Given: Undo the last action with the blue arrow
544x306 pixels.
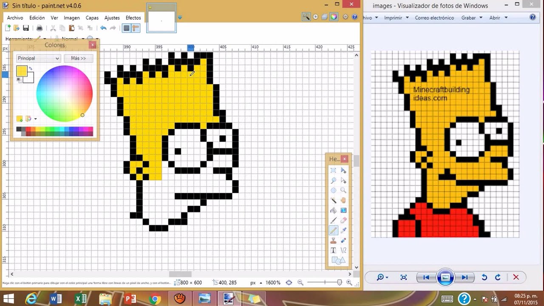Looking at the screenshot, I should point(103,28).
